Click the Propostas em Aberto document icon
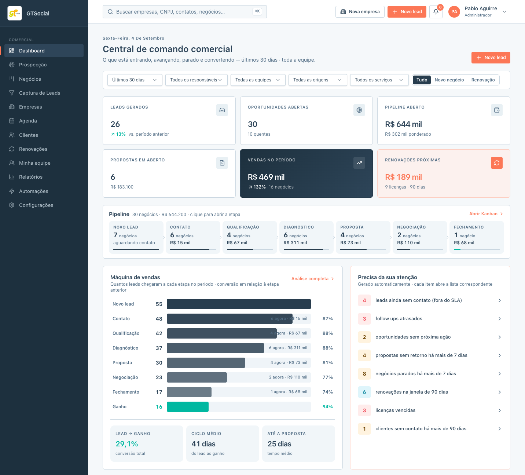This screenshot has height=475, width=525. [x=222, y=163]
